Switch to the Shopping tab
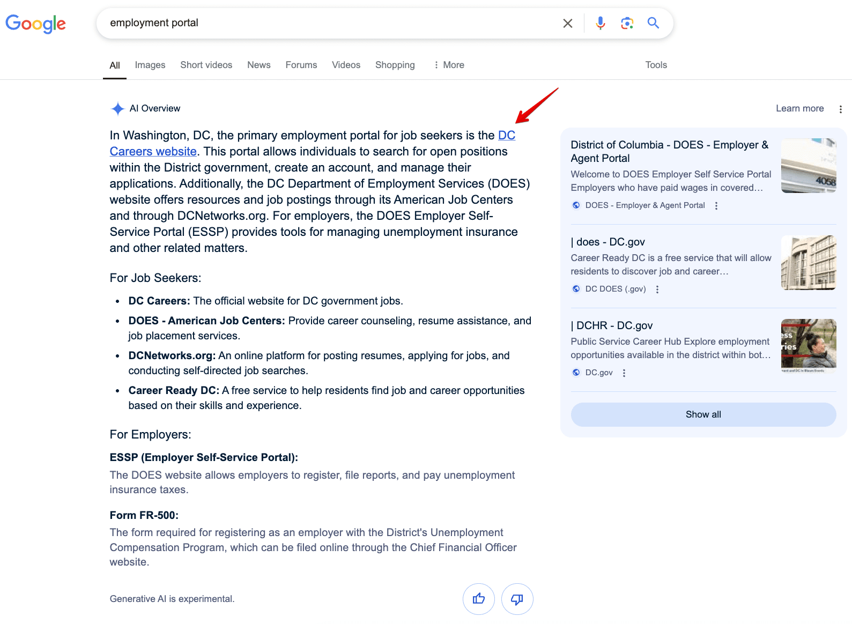Viewport: 852px width, 624px height. [x=395, y=65]
